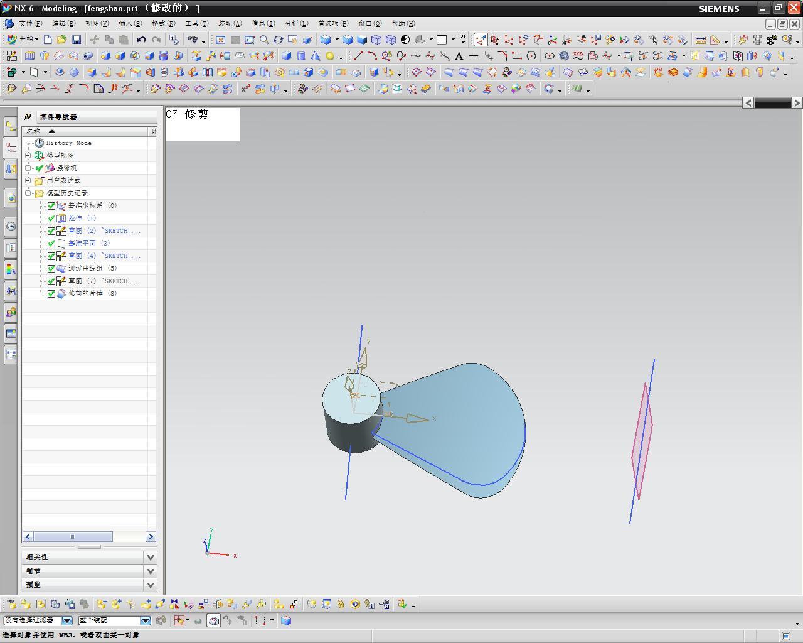Select the Zoom magnifier icon
This screenshot has height=643, width=803.
tap(264, 40)
